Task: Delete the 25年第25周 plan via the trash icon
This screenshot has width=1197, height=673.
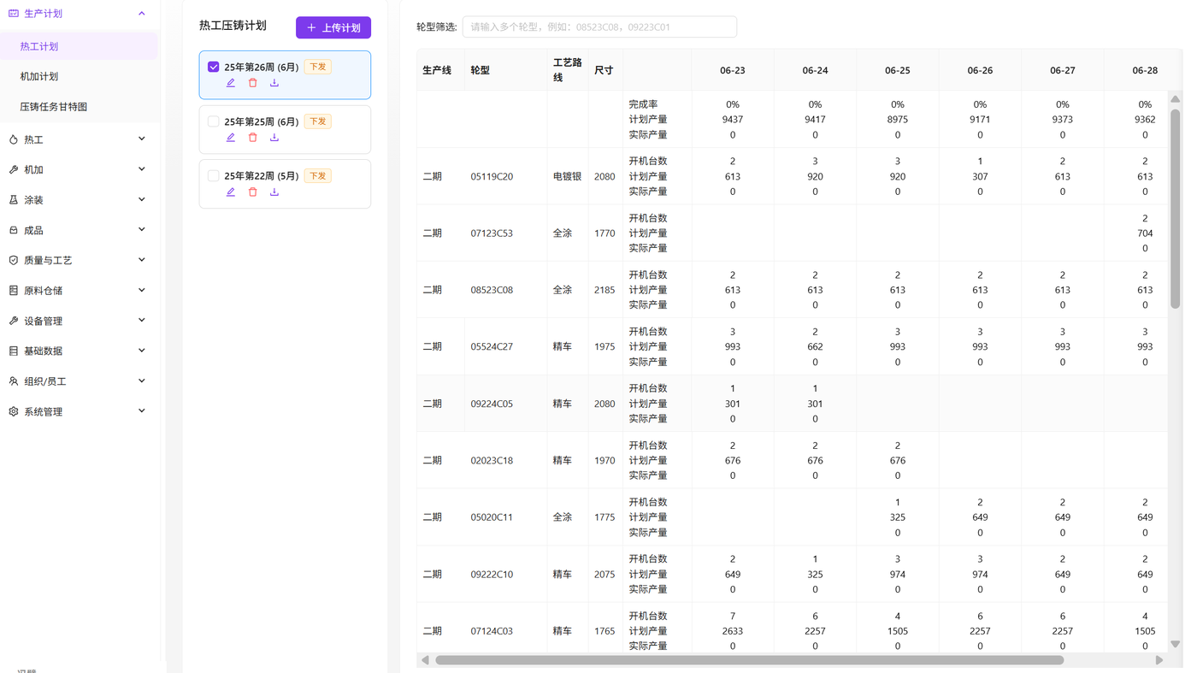Action: point(252,138)
